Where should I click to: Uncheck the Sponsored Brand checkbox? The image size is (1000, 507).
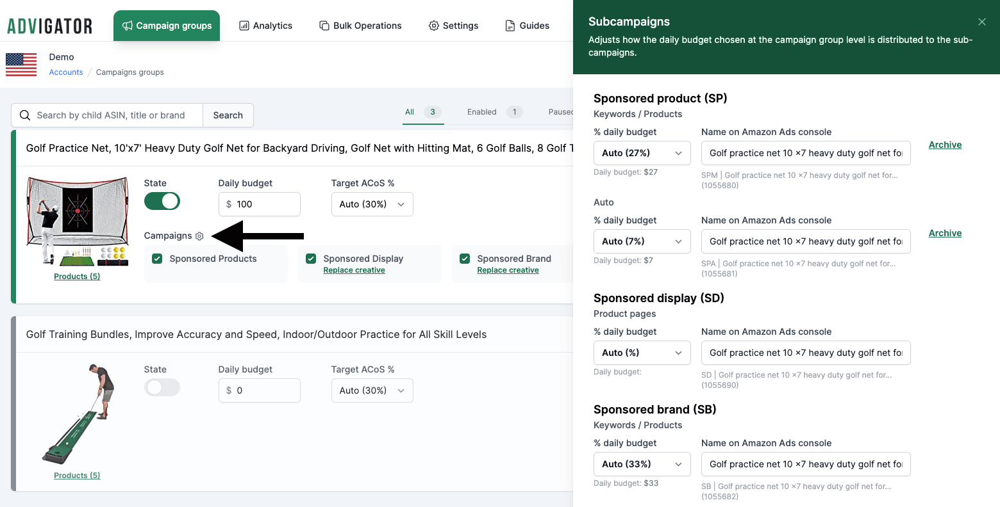point(465,259)
